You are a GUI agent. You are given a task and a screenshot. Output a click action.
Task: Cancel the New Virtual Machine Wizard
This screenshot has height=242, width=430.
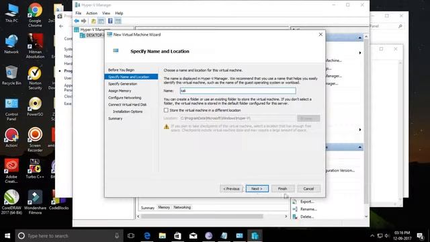click(308, 189)
